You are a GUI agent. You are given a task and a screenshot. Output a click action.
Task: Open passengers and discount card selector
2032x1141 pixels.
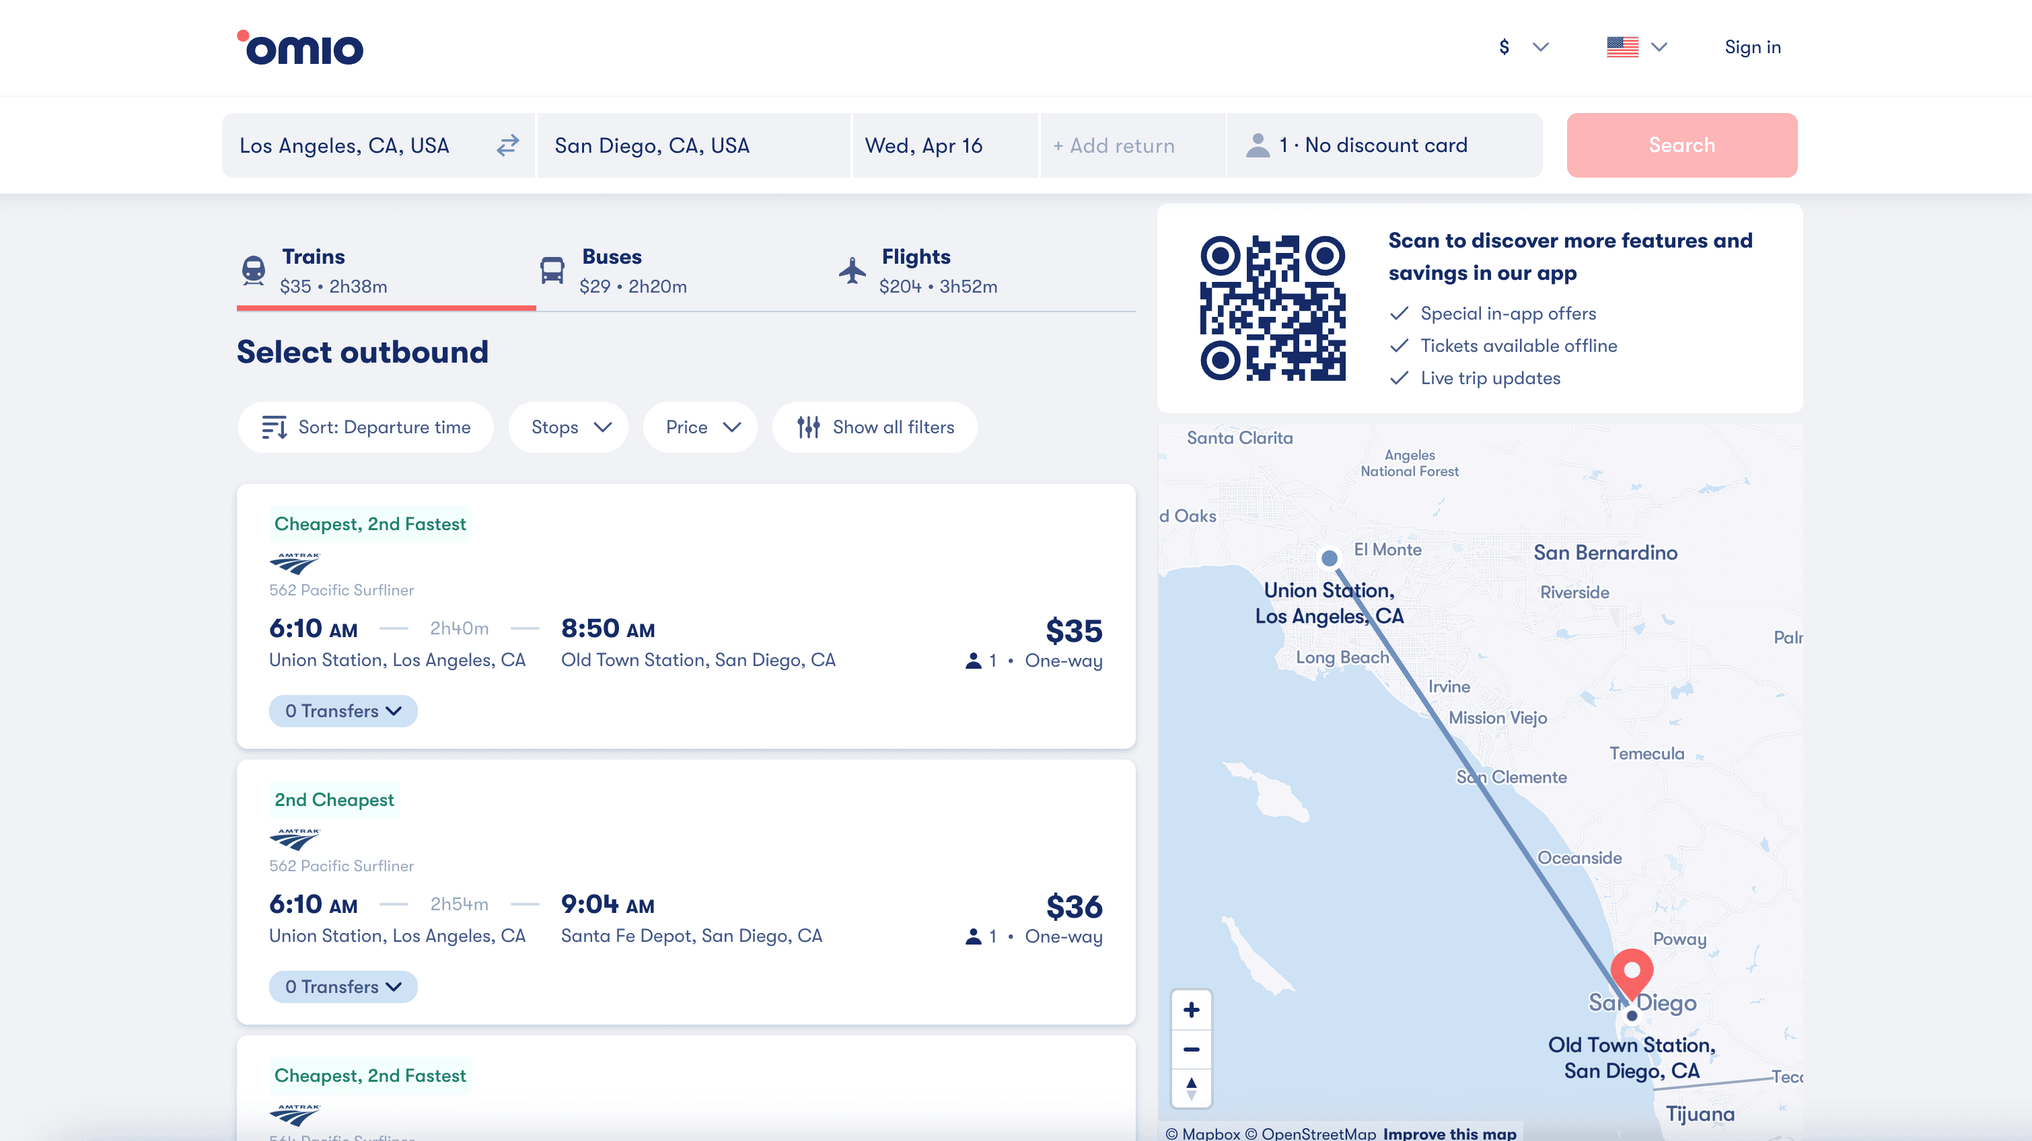pyautogui.click(x=1384, y=145)
